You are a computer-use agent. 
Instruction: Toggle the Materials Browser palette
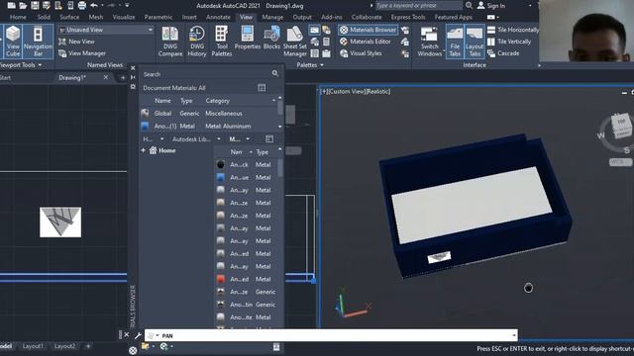[368, 30]
